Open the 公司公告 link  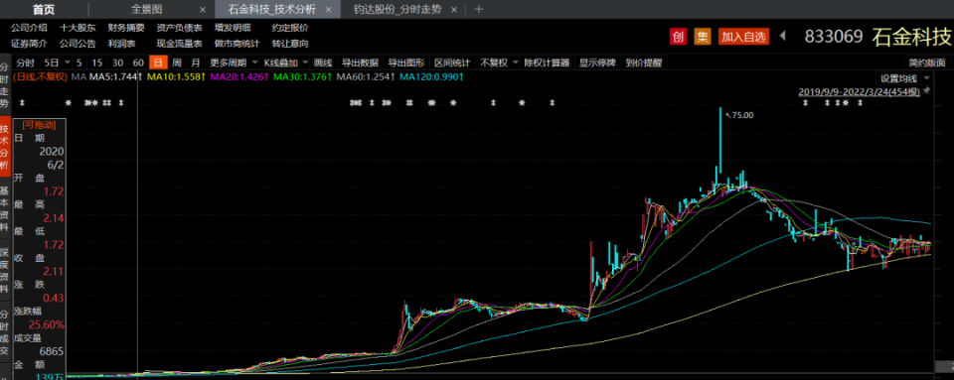[78, 44]
